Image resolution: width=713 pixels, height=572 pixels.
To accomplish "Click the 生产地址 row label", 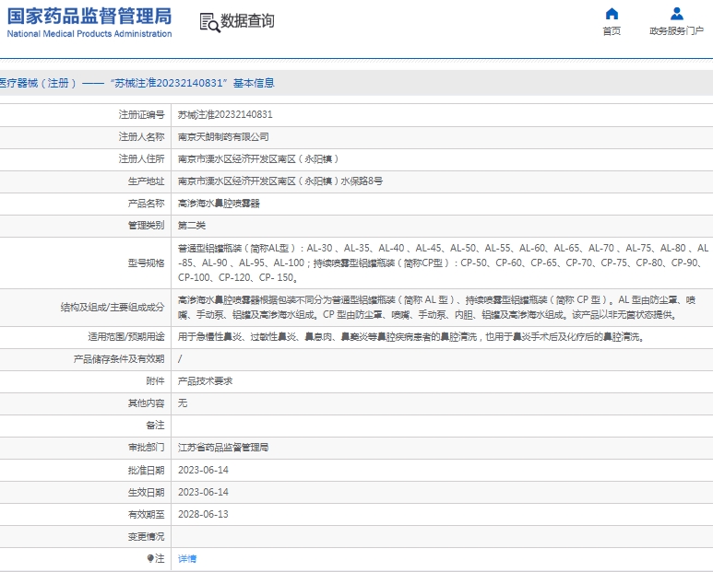I will [x=146, y=181].
